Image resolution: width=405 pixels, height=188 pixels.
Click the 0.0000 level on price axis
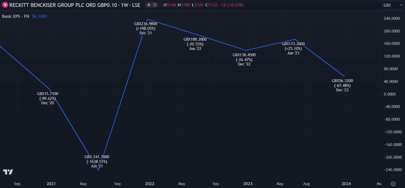coord(391,94)
